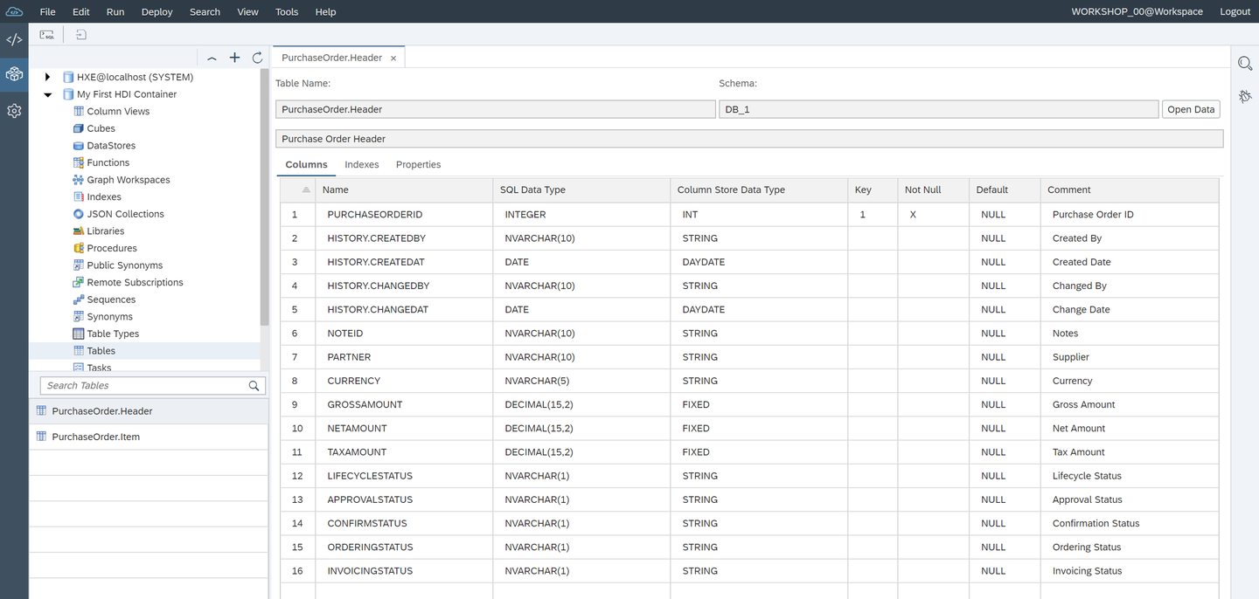This screenshot has height=599, width=1259.
Task: Select Table Types in the tree
Action: [x=113, y=334]
